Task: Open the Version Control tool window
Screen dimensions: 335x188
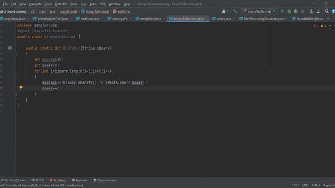Action: tap(13, 180)
